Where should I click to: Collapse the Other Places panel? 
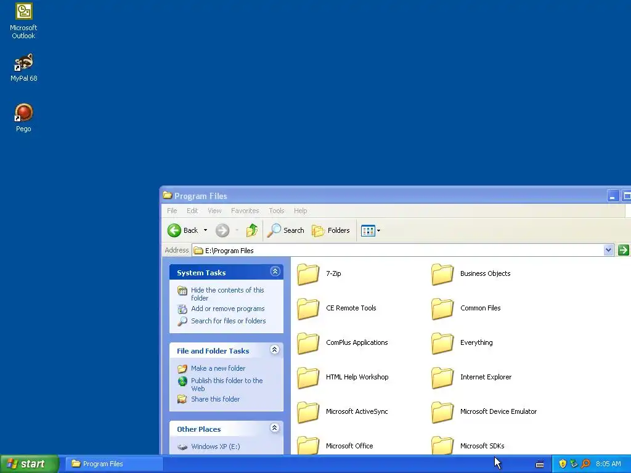pyautogui.click(x=274, y=428)
